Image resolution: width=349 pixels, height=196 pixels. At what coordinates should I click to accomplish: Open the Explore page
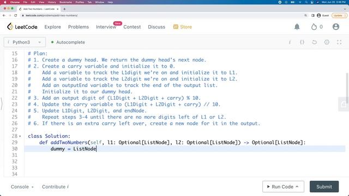pyautogui.click(x=52, y=27)
